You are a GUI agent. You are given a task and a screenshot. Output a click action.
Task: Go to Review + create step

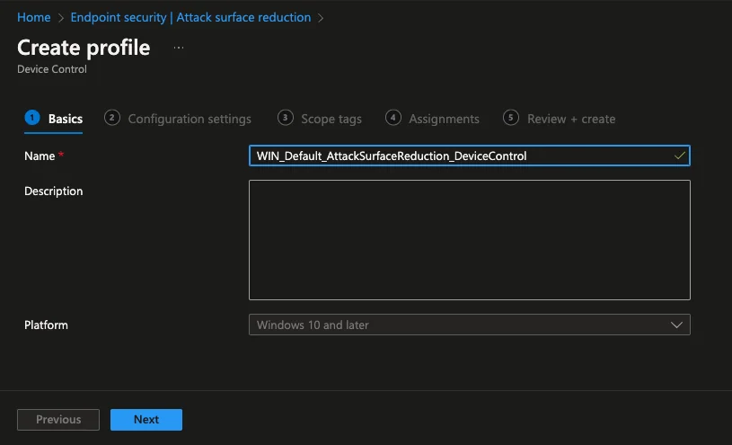click(x=559, y=119)
